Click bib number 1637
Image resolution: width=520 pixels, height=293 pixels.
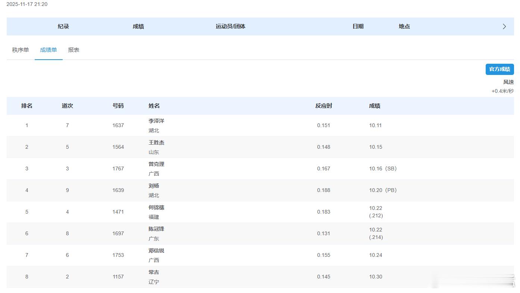click(118, 125)
